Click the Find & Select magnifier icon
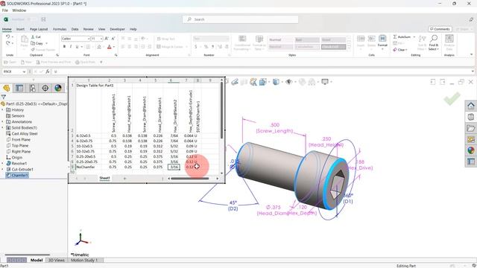 coord(434,39)
